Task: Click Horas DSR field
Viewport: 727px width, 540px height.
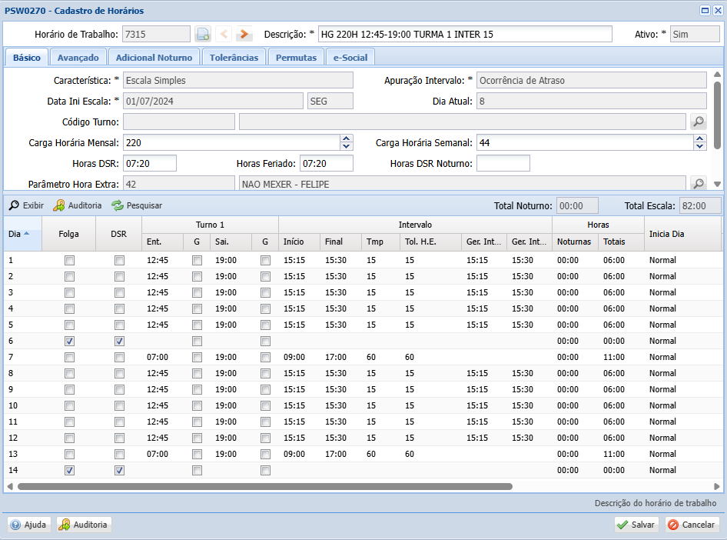Action: tap(150, 163)
